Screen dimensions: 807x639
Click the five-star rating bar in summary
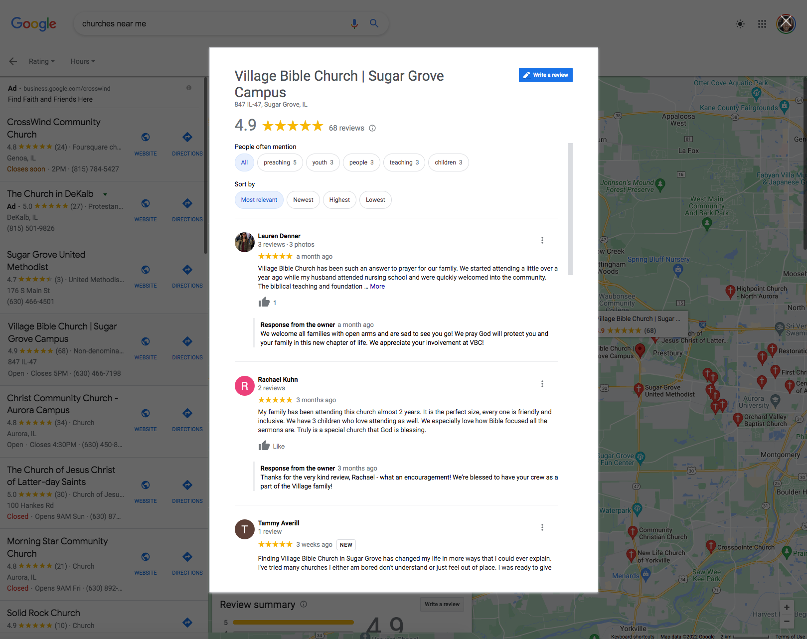coord(293,622)
